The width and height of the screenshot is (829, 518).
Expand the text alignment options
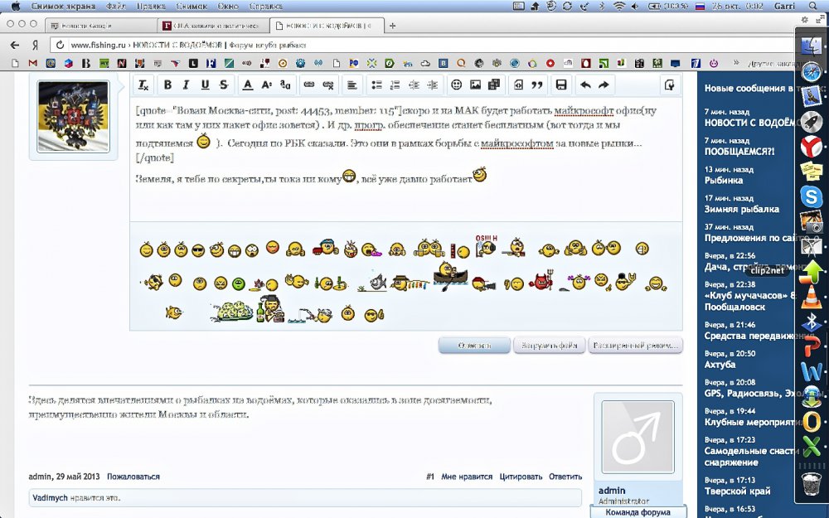point(352,85)
